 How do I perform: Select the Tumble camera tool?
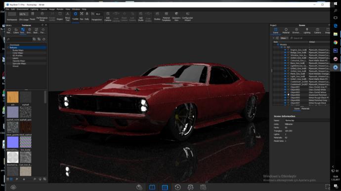click(75, 16)
